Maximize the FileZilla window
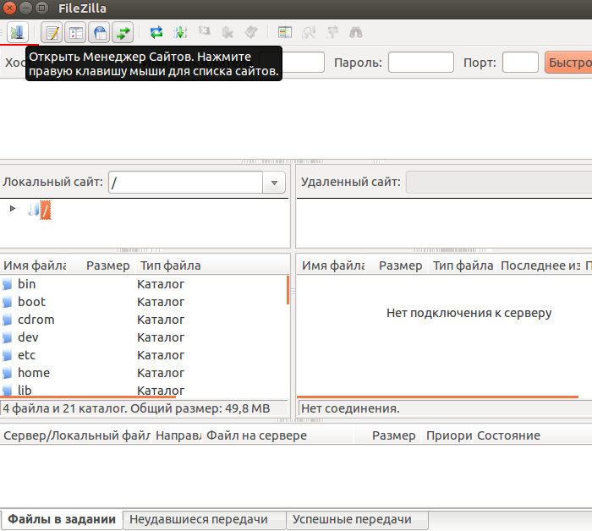This screenshot has height=531, width=592. click(42, 8)
